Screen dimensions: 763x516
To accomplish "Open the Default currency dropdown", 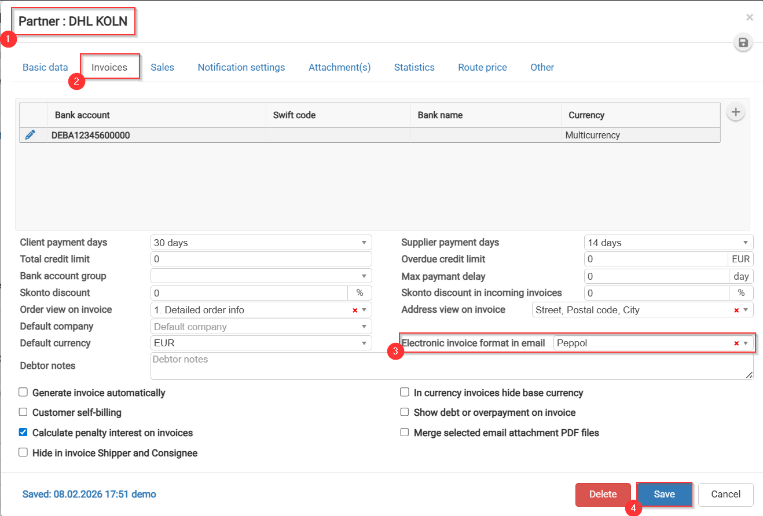I will [x=261, y=343].
